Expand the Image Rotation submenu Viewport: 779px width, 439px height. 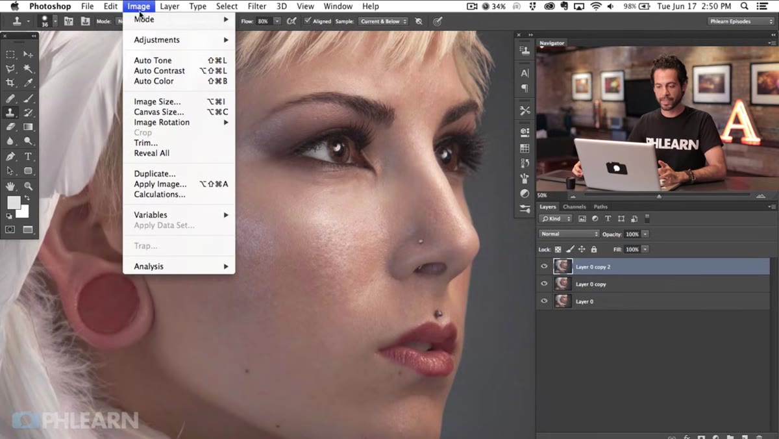179,122
